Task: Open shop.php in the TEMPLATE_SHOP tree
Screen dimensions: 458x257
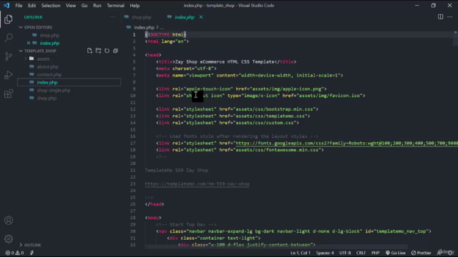Action: (47, 99)
